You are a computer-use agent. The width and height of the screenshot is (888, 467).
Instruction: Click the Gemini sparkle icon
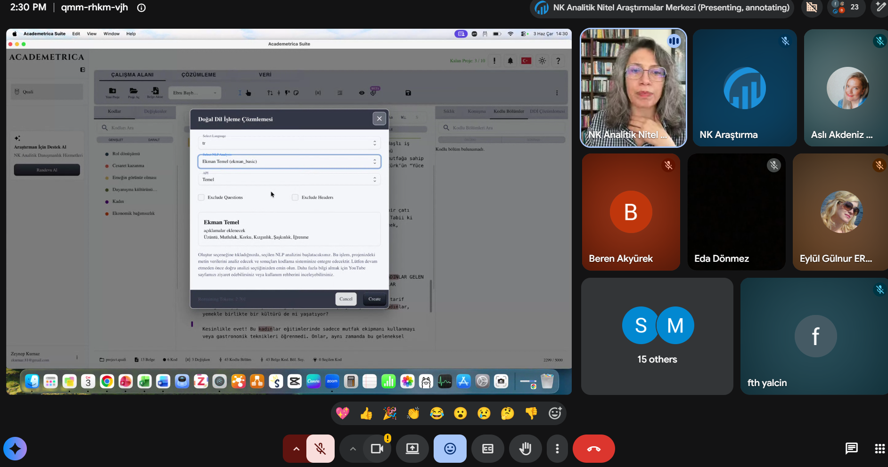pyautogui.click(x=15, y=449)
